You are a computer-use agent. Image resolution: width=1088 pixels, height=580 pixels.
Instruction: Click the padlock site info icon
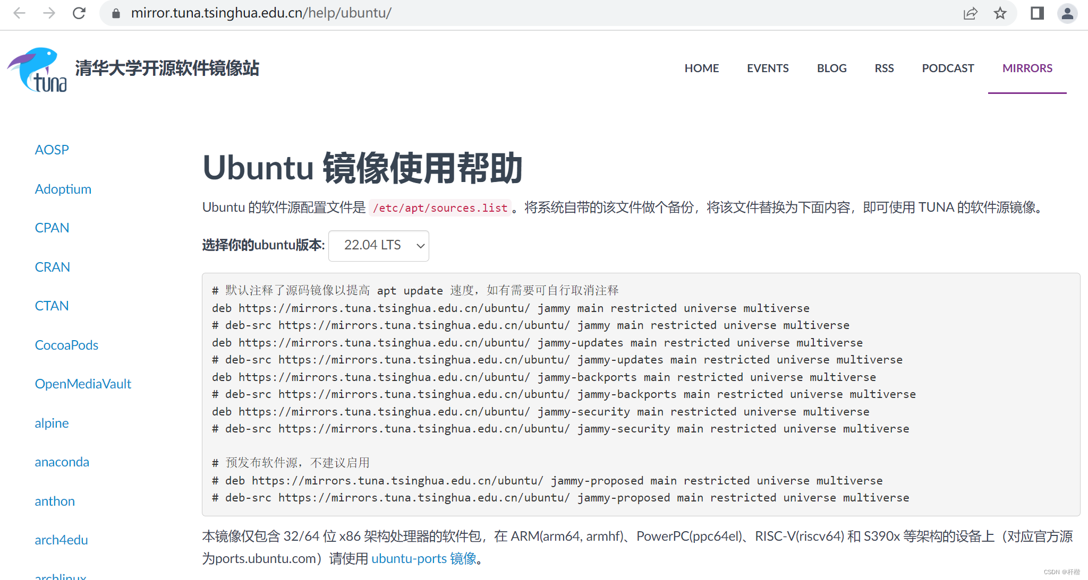[116, 13]
